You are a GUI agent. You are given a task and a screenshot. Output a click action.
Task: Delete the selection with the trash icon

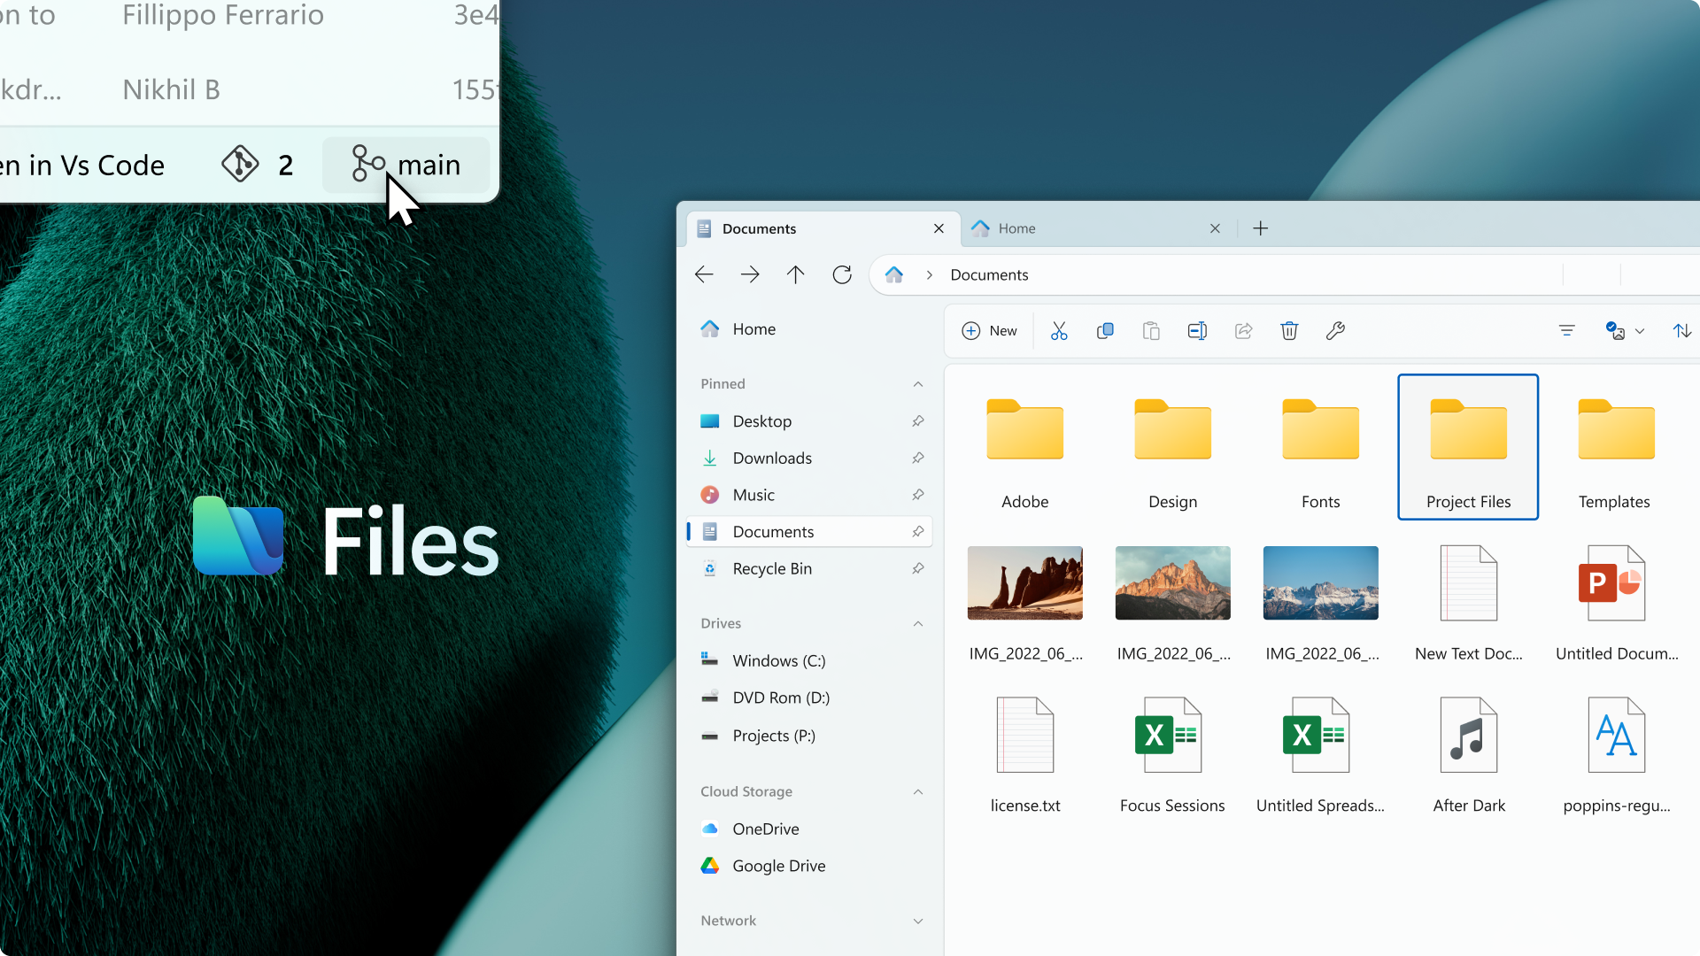(x=1289, y=330)
